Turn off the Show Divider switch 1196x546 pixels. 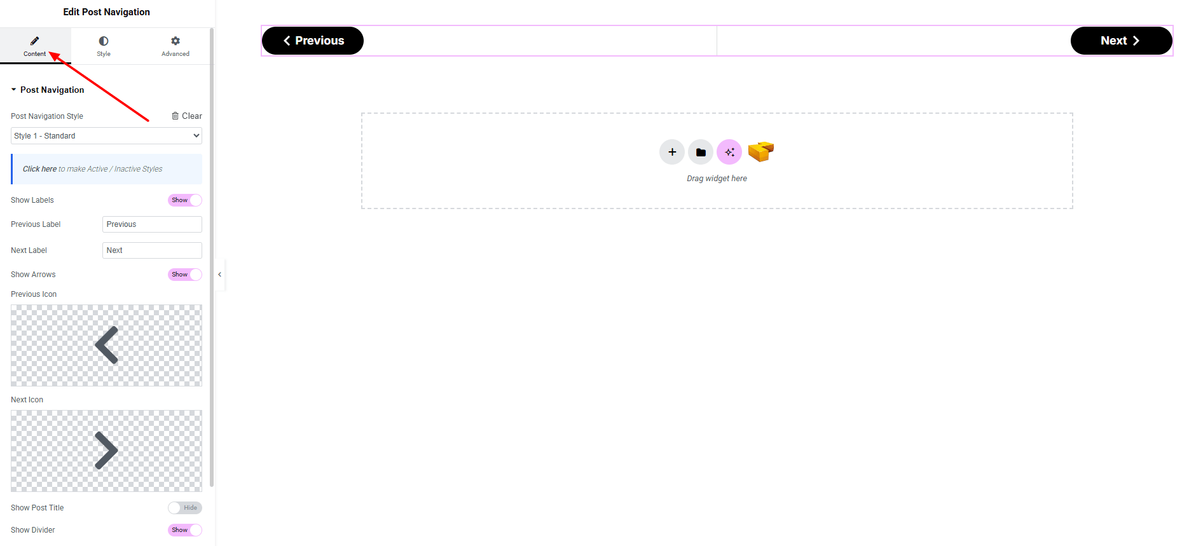[184, 530]
